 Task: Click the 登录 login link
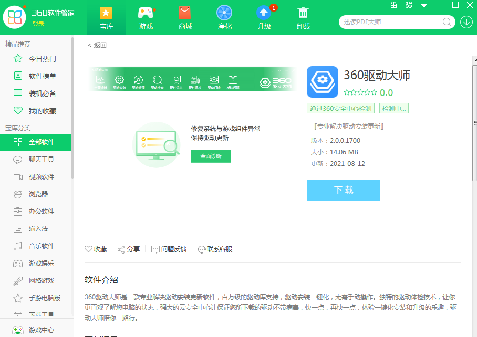pyautogui.click(x=38, y=24)
